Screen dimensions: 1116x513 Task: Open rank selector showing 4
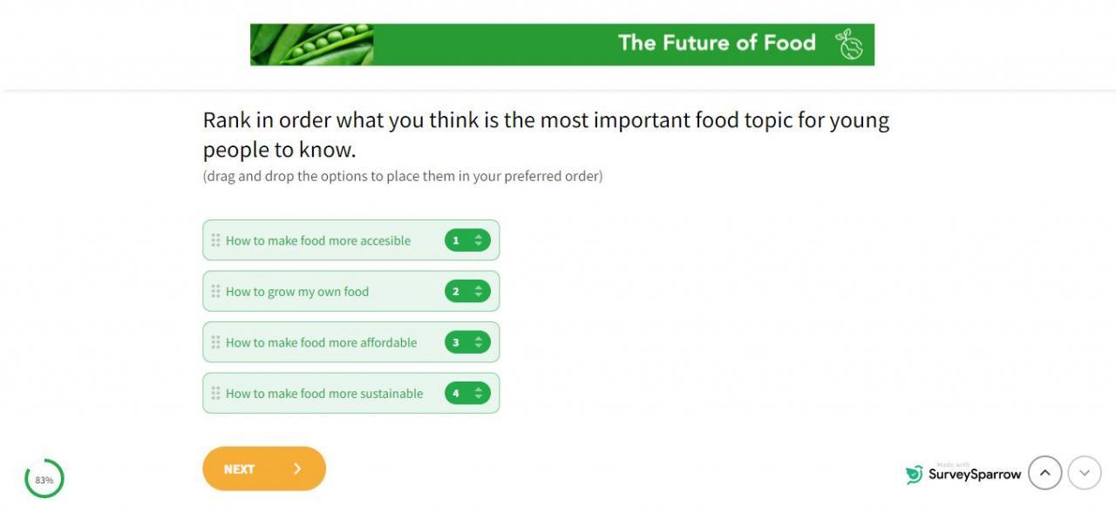467,394
